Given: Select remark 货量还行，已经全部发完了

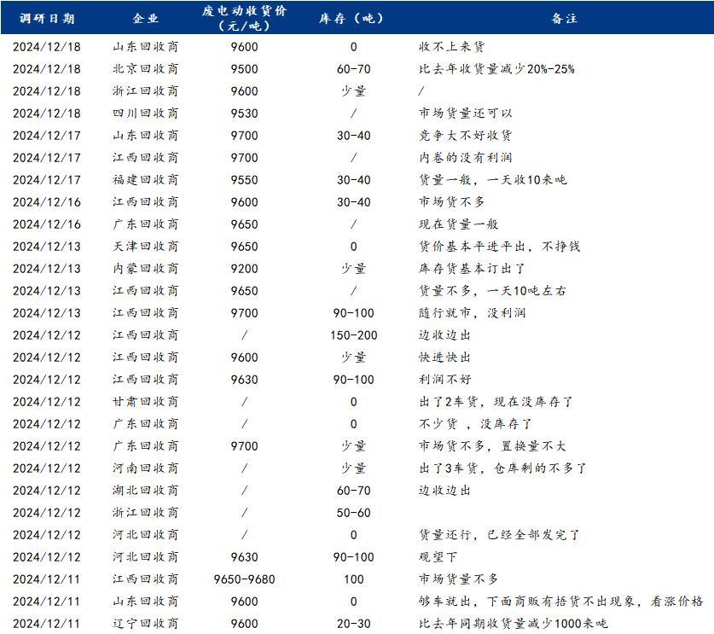Looking at the screenshot, I should click(x=499, y=535).
